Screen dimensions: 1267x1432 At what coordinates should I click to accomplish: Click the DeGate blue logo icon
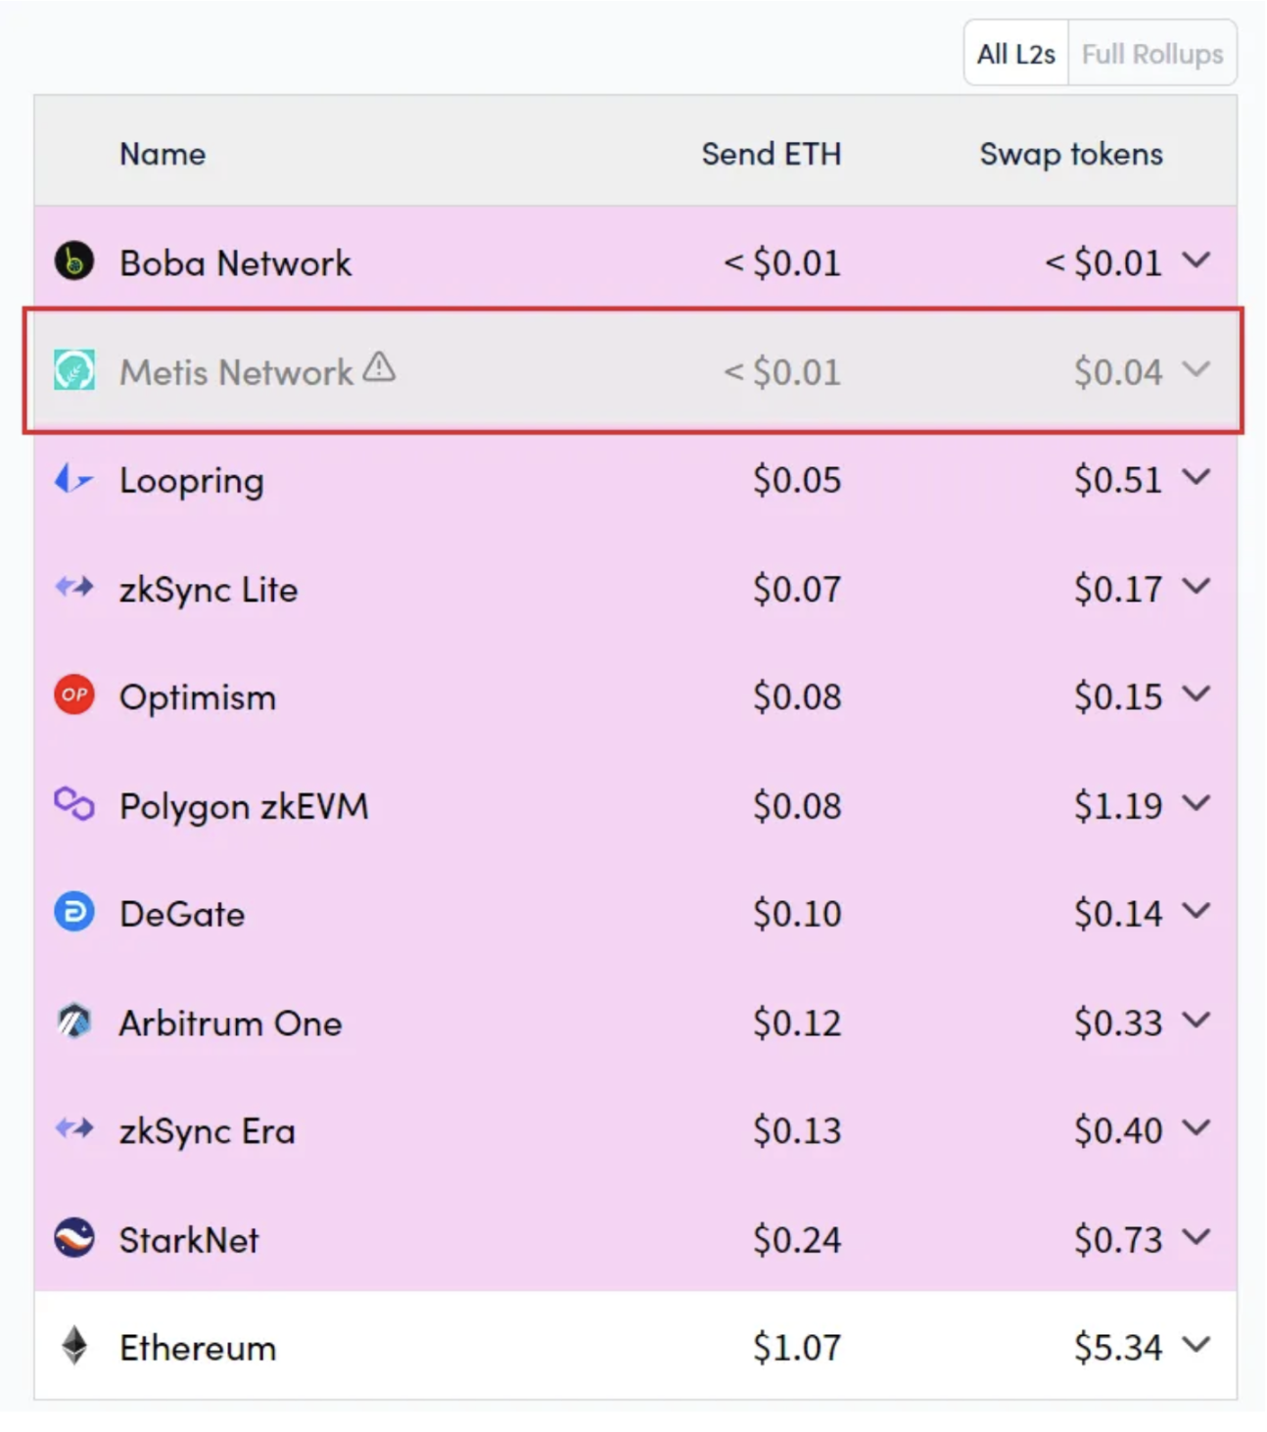(74, 912)
